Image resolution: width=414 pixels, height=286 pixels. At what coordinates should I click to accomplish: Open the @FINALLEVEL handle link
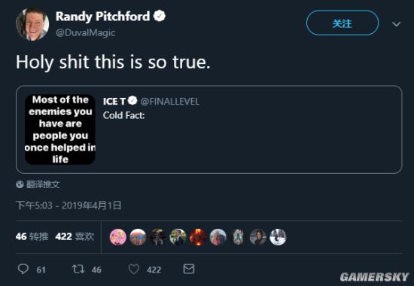170,102
